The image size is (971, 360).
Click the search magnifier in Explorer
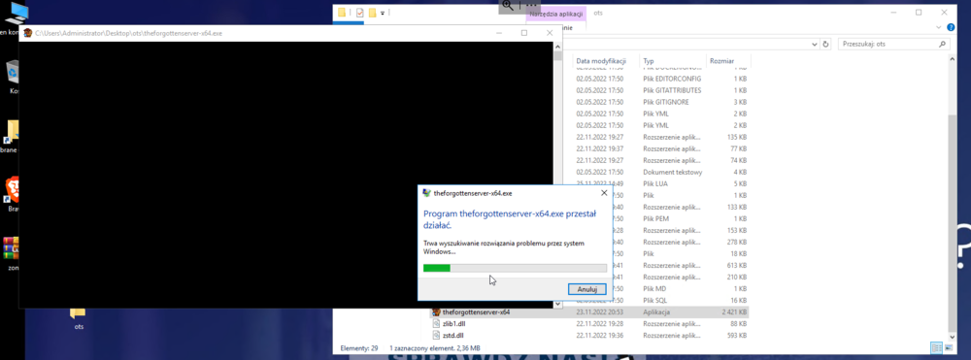pos(943,45)
